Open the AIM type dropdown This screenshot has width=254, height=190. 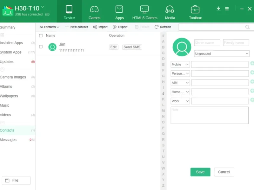click(x=180, y=83)
